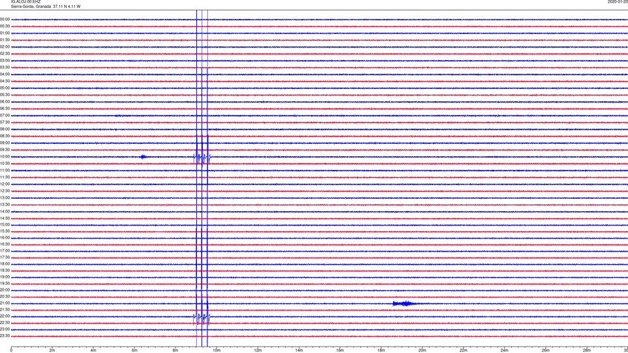Select the 00:30 time row label
Image resolution: width=628 pixels, height=353 pixels.
(5, 26)
